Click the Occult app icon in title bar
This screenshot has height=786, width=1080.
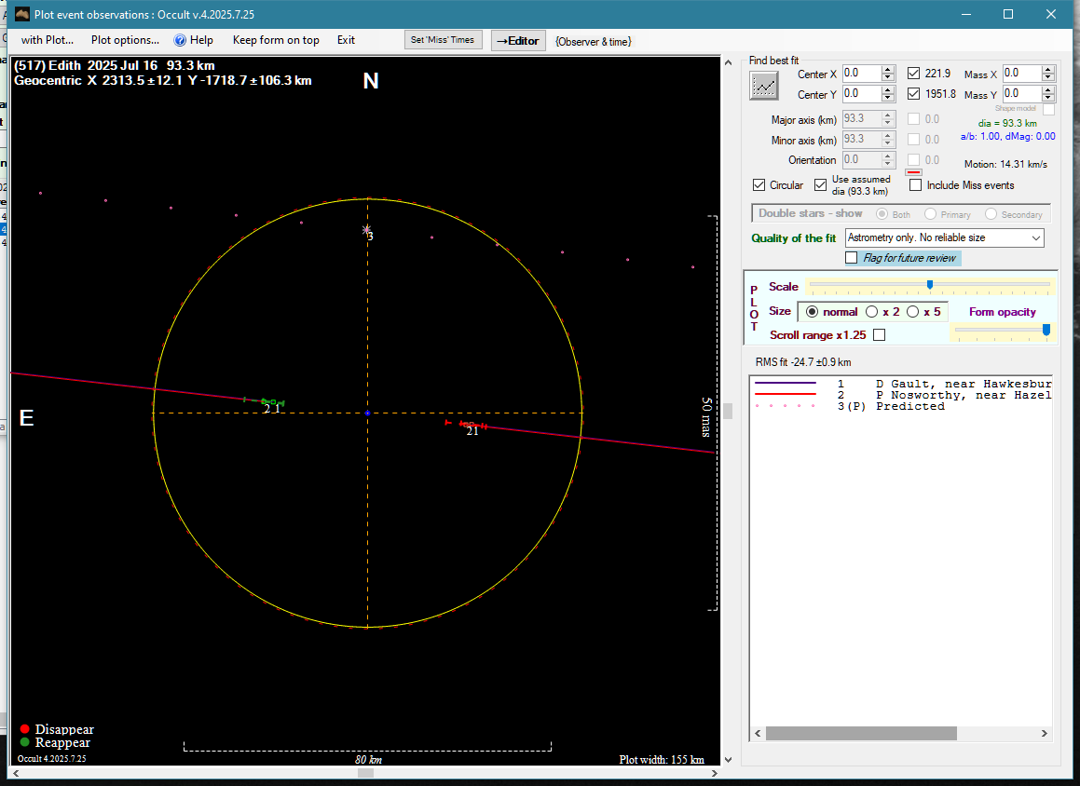(x=22, y=14)
